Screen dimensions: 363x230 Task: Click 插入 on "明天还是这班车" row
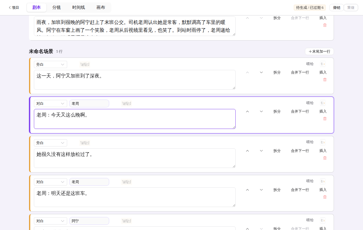pos(323,190)
